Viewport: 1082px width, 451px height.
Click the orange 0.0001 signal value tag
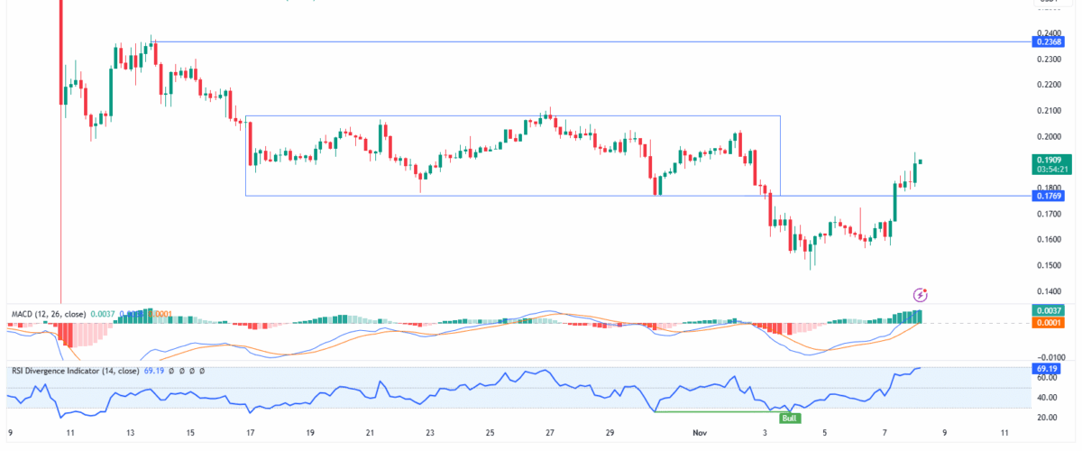point(1050,323)
